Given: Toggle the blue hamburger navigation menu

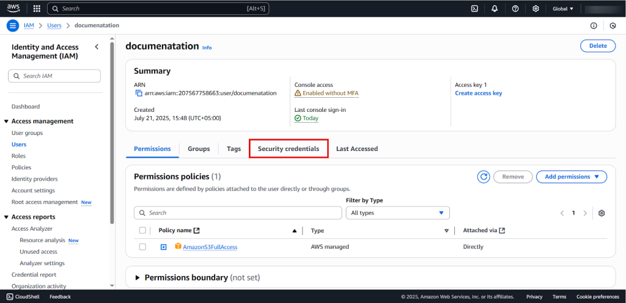Looking at the screenshot, I should [x=13, y=26].
